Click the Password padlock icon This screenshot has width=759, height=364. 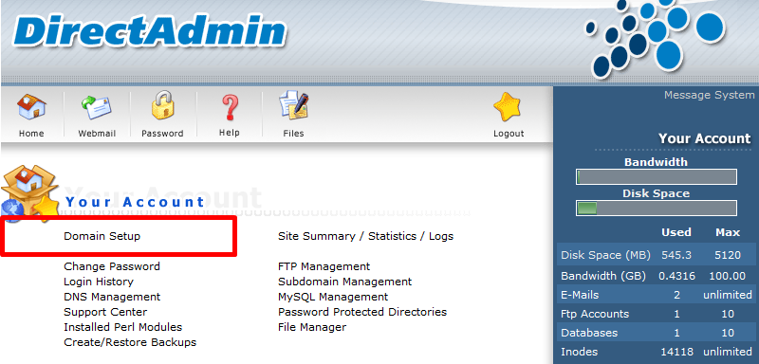(162, 106)
